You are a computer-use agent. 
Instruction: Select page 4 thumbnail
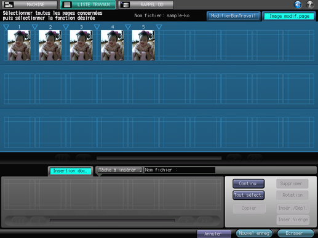(112, 46)
